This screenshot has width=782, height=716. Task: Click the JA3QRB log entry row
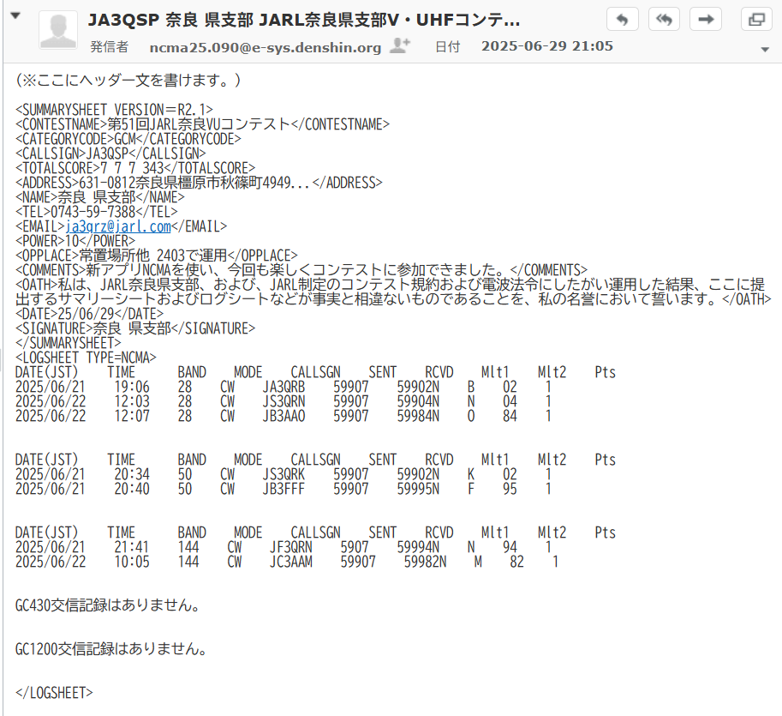point(283,387)
